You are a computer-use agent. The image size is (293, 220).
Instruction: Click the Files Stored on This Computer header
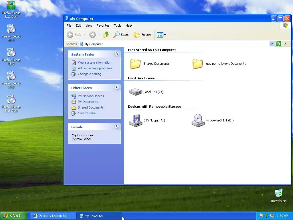point(152,50)
